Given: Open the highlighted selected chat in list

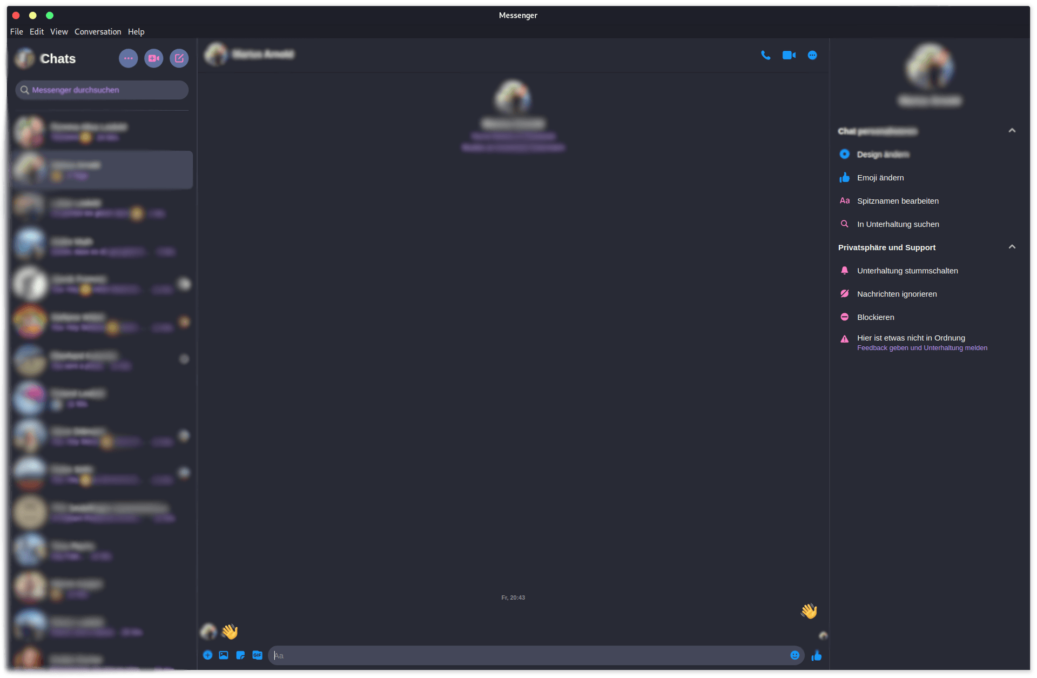Looking at the screenshot, I should pos(102,170).
